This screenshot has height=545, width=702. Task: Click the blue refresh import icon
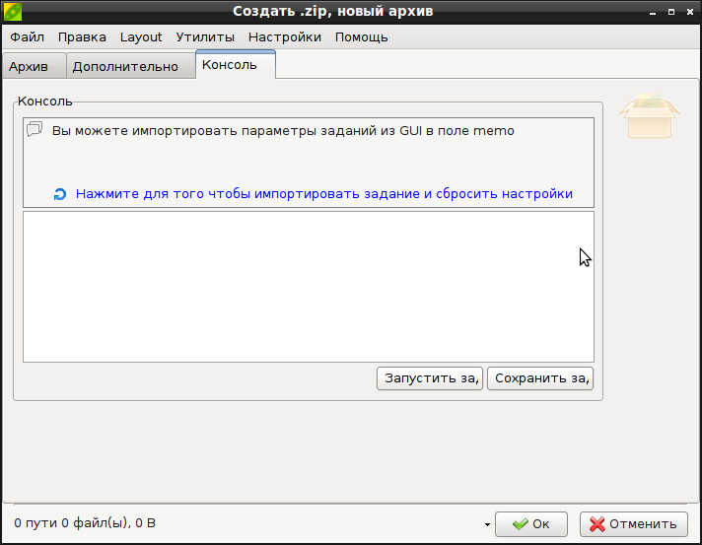pos(60,194)
